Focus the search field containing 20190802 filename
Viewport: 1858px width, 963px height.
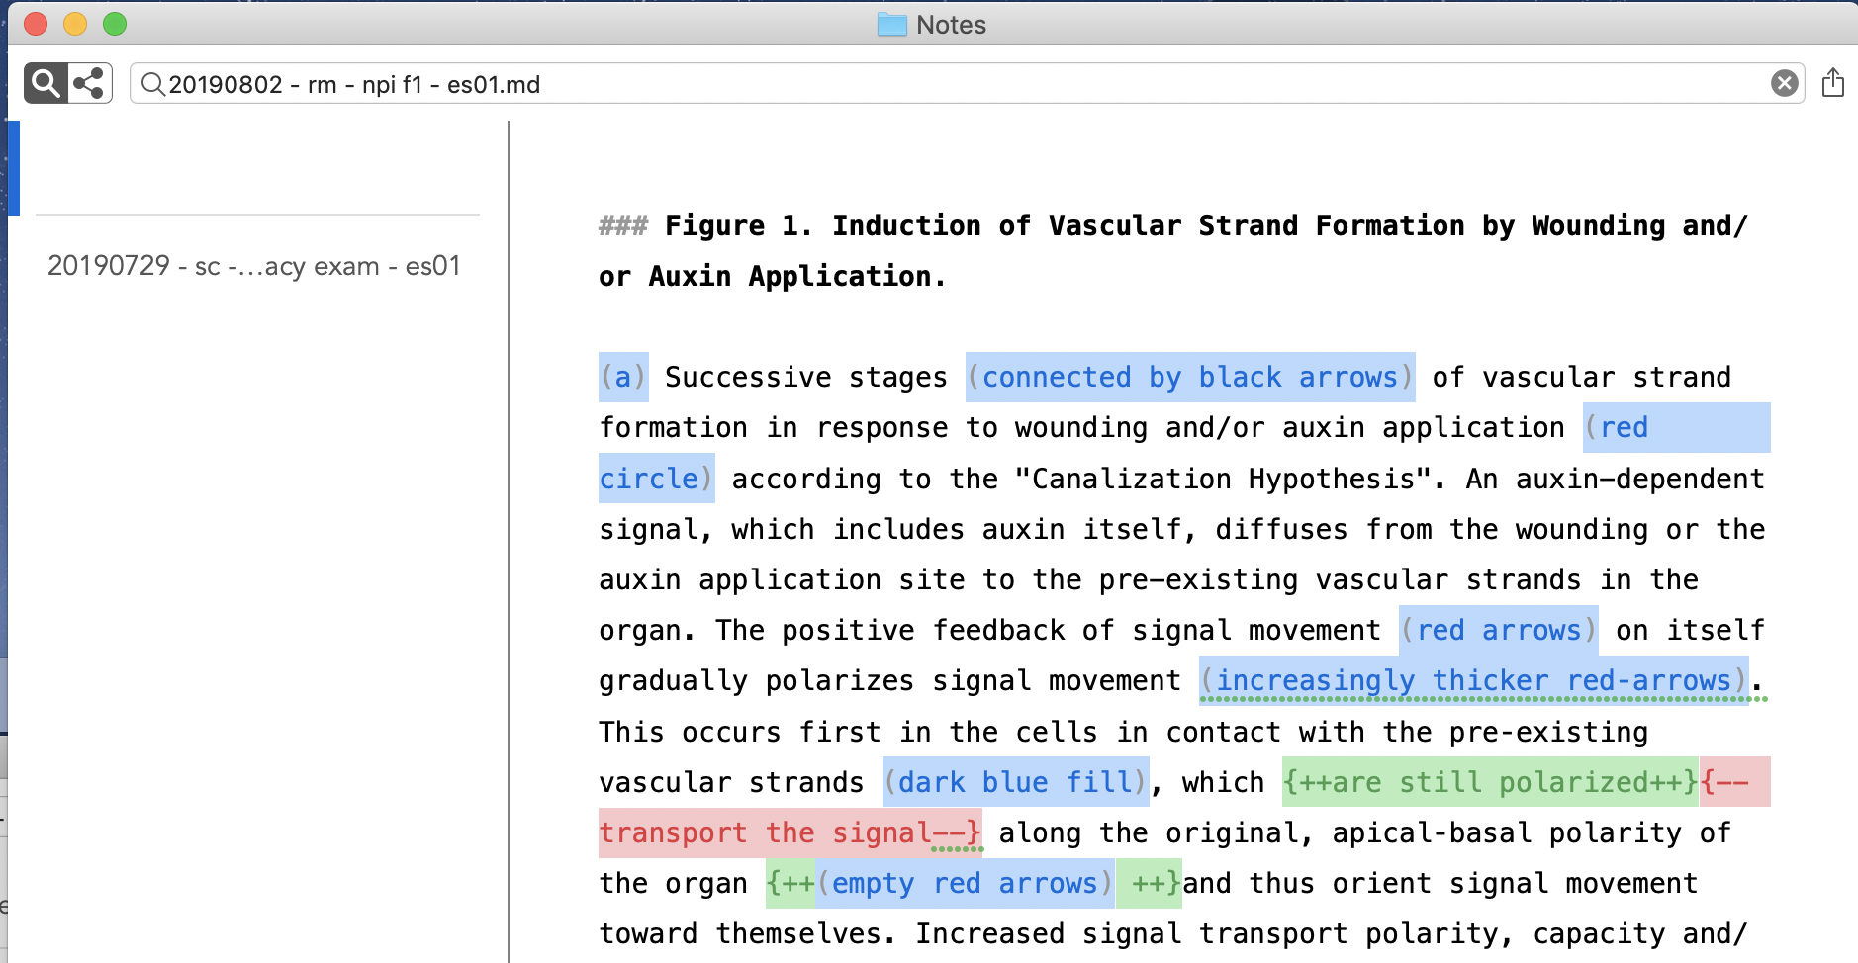pyautogui.click(x=890, y=84)
